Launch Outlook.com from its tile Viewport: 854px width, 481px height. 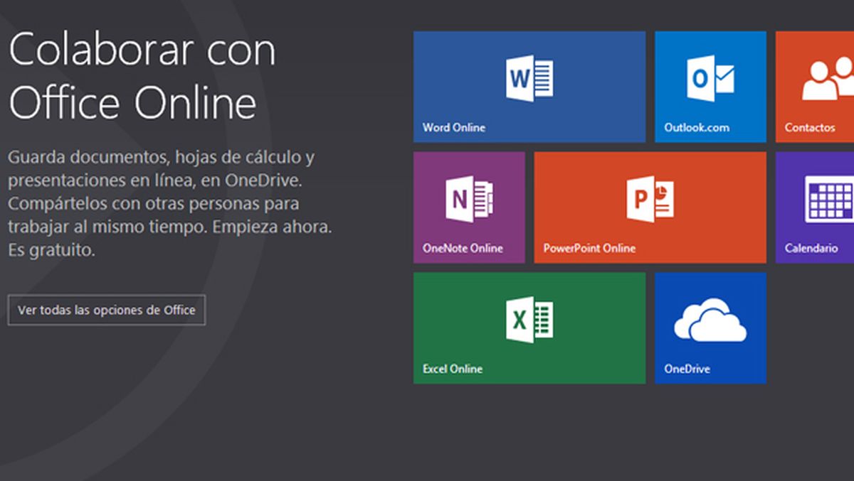coord(710,85)
